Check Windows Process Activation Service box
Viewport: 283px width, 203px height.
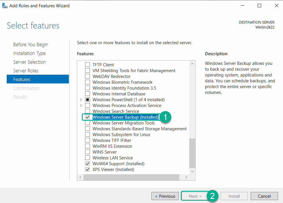click(88, 105)
